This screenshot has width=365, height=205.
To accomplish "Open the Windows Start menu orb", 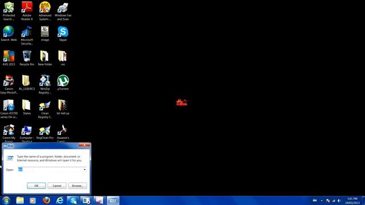I will tap(6, 200).
